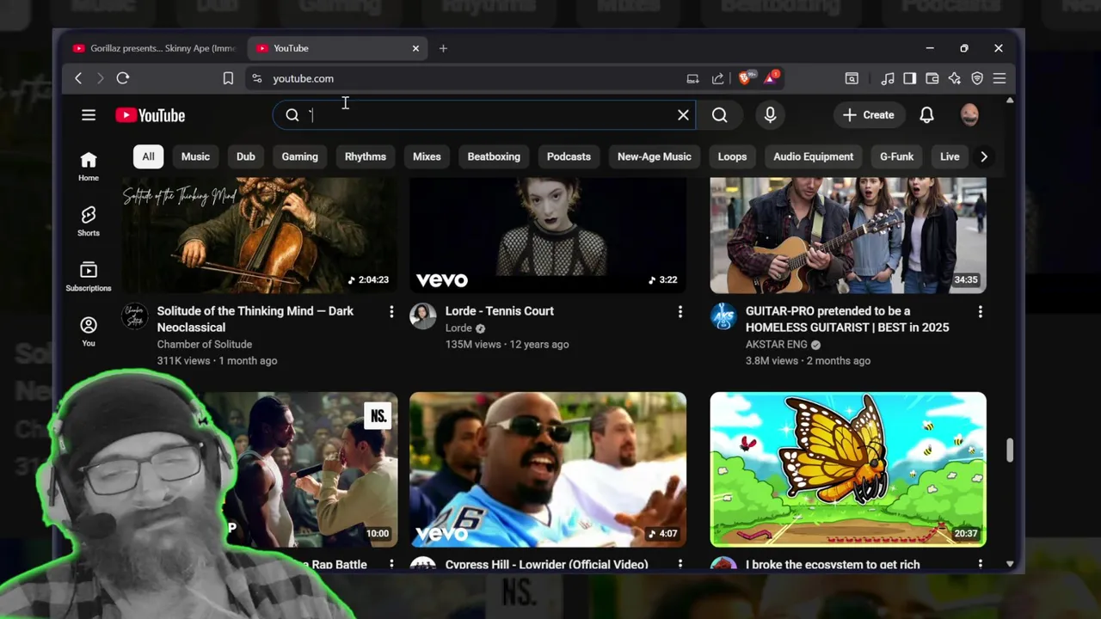Select the All filter chip
This screenshot has width=1101, height=619.
click(148, 156)
